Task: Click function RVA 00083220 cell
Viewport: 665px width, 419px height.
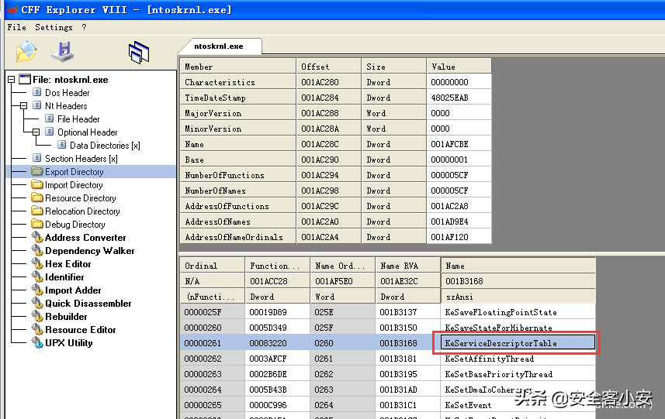Action: [x=277, y=343]
